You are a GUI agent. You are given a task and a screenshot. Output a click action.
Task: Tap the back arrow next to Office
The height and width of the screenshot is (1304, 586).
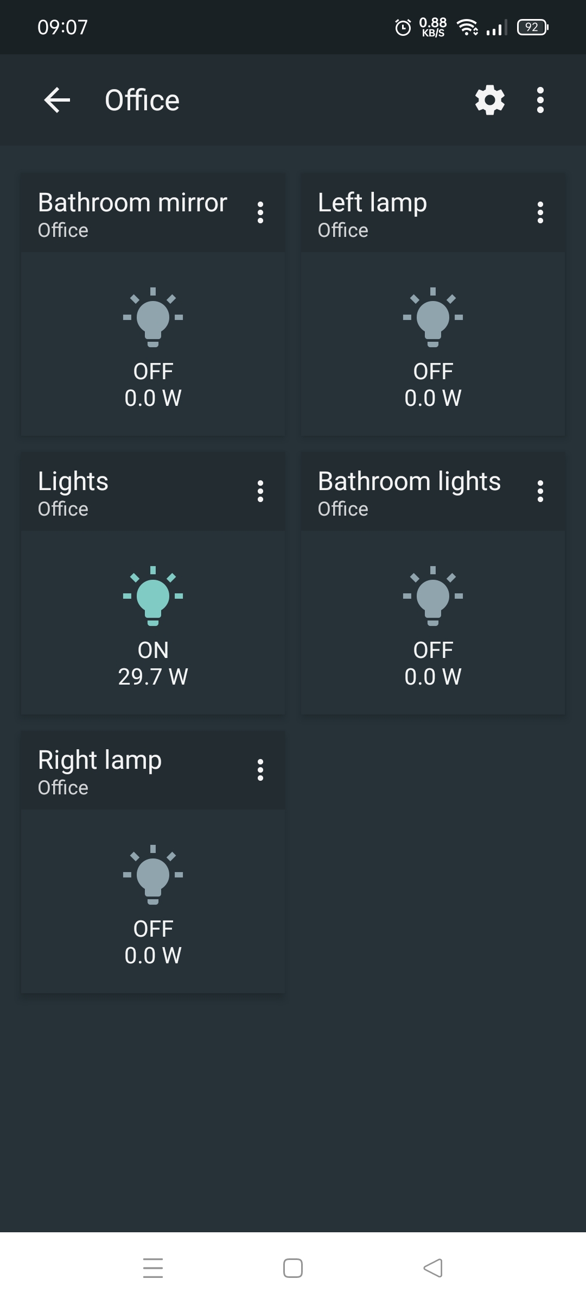[x=57, y=100]
